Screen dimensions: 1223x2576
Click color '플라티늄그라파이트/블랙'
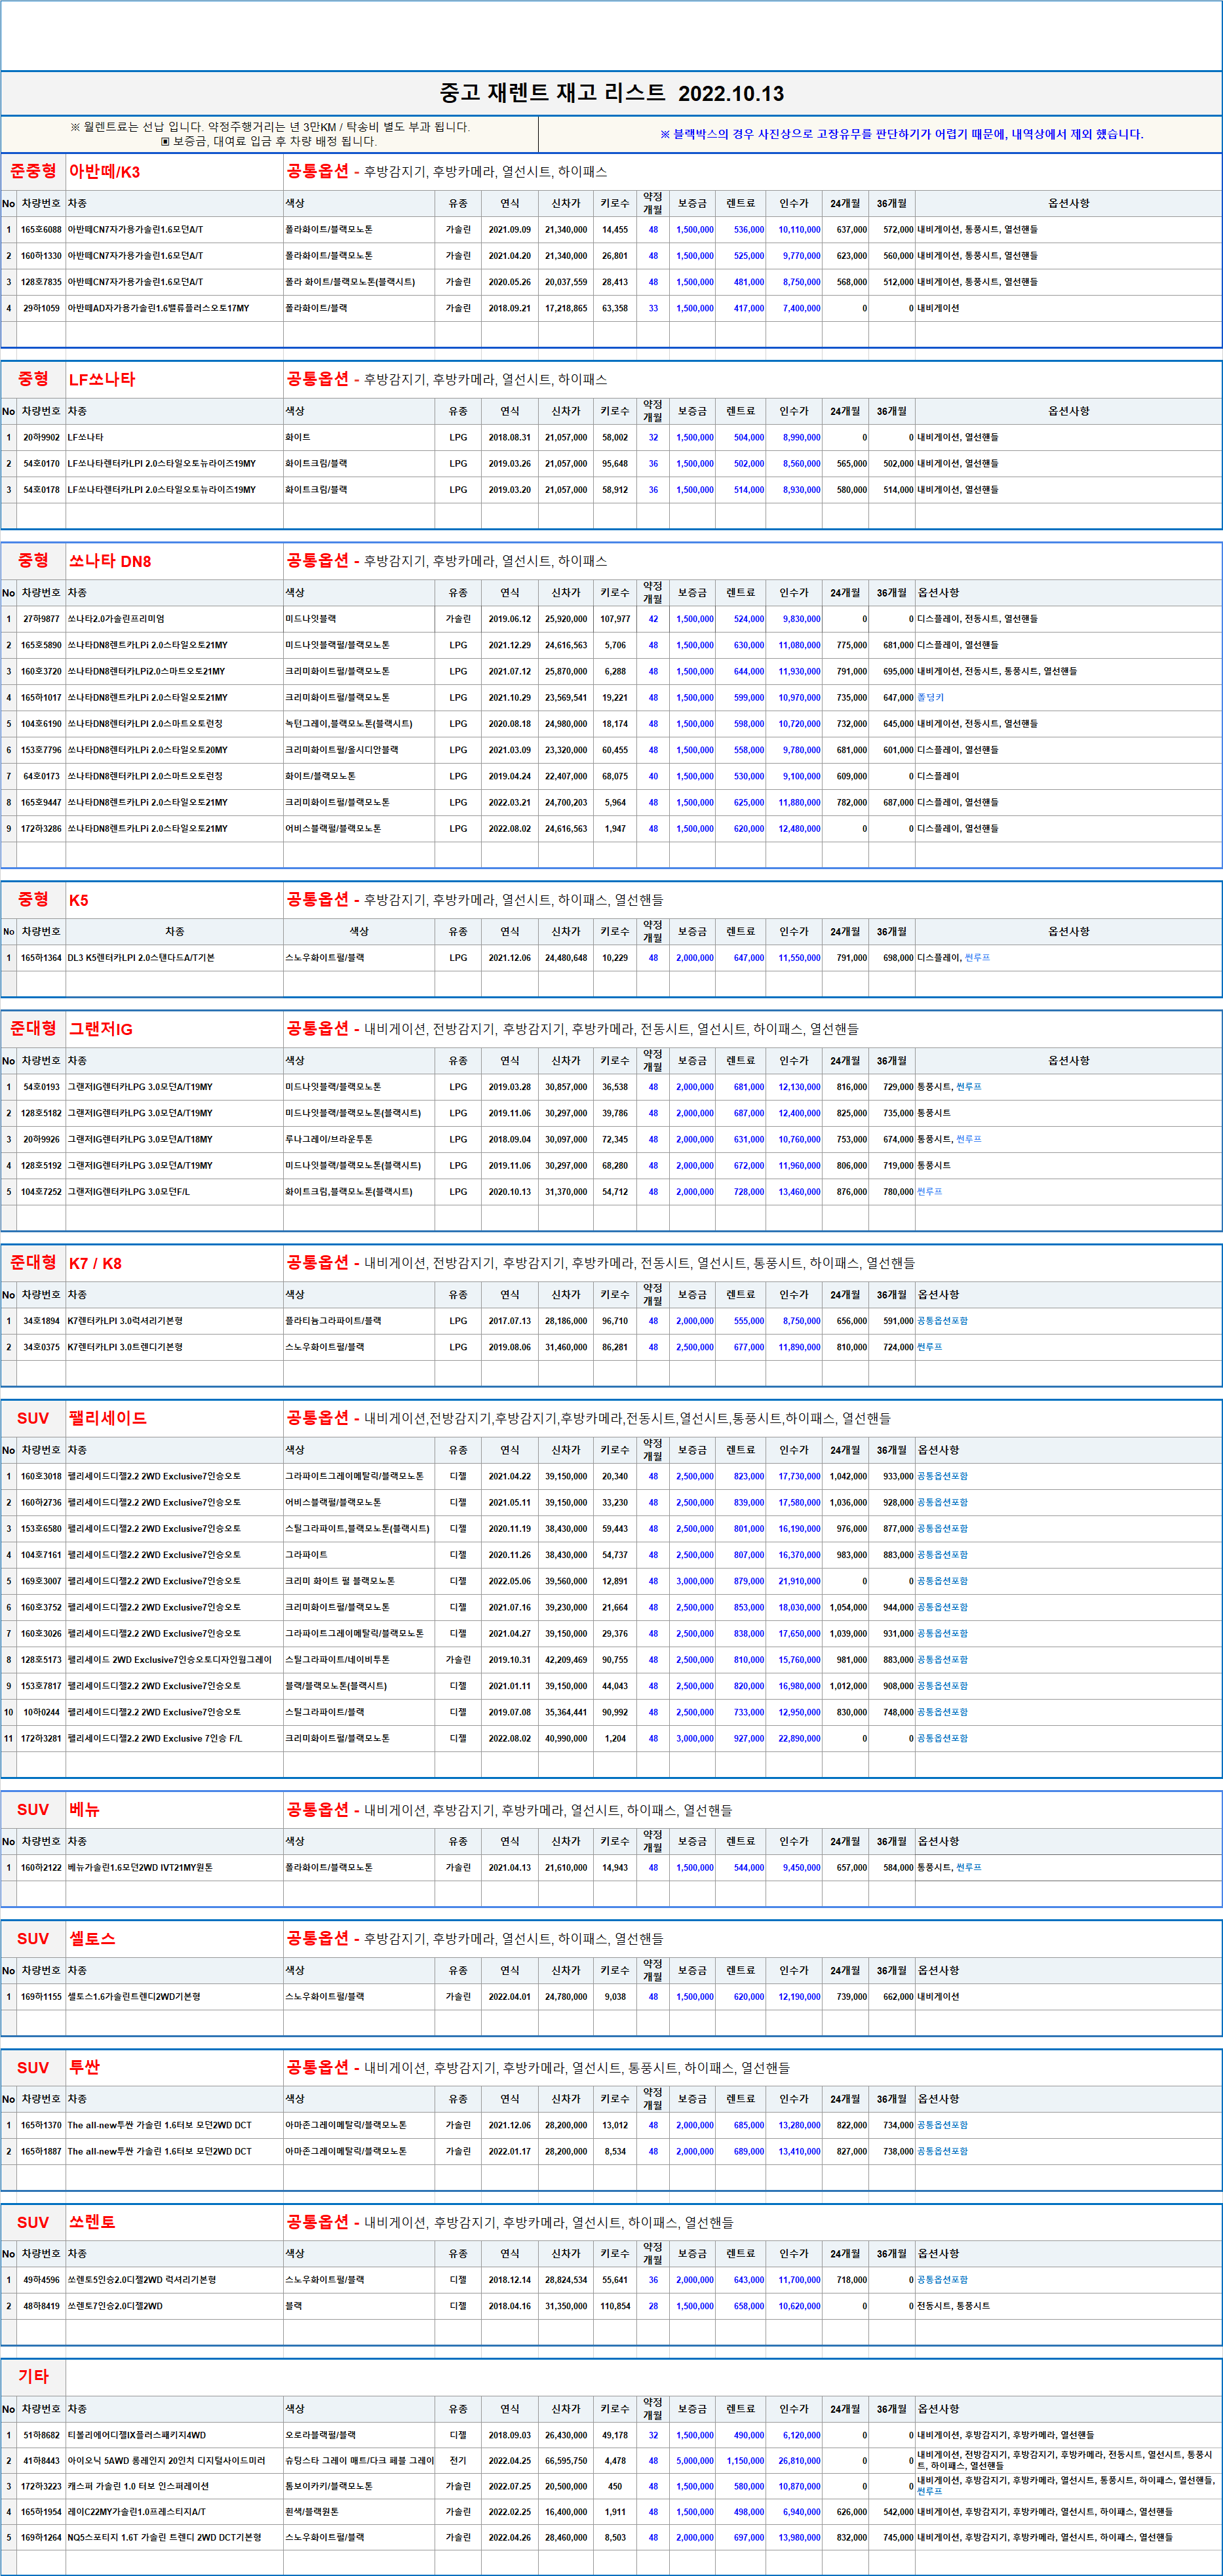point(333,1321)
